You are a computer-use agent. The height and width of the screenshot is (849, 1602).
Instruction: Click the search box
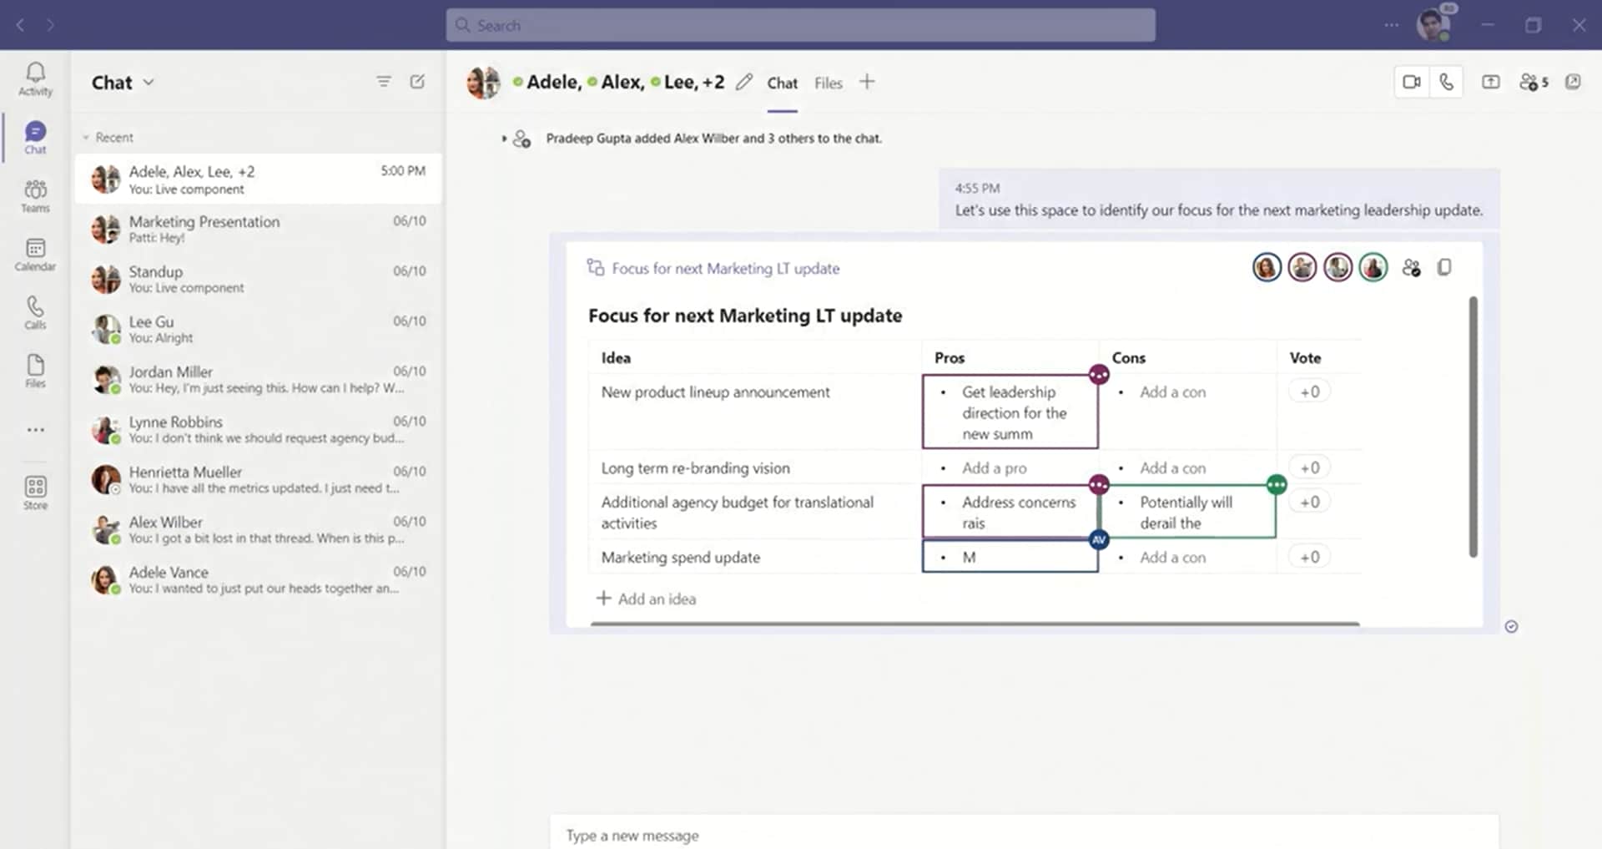800,25
